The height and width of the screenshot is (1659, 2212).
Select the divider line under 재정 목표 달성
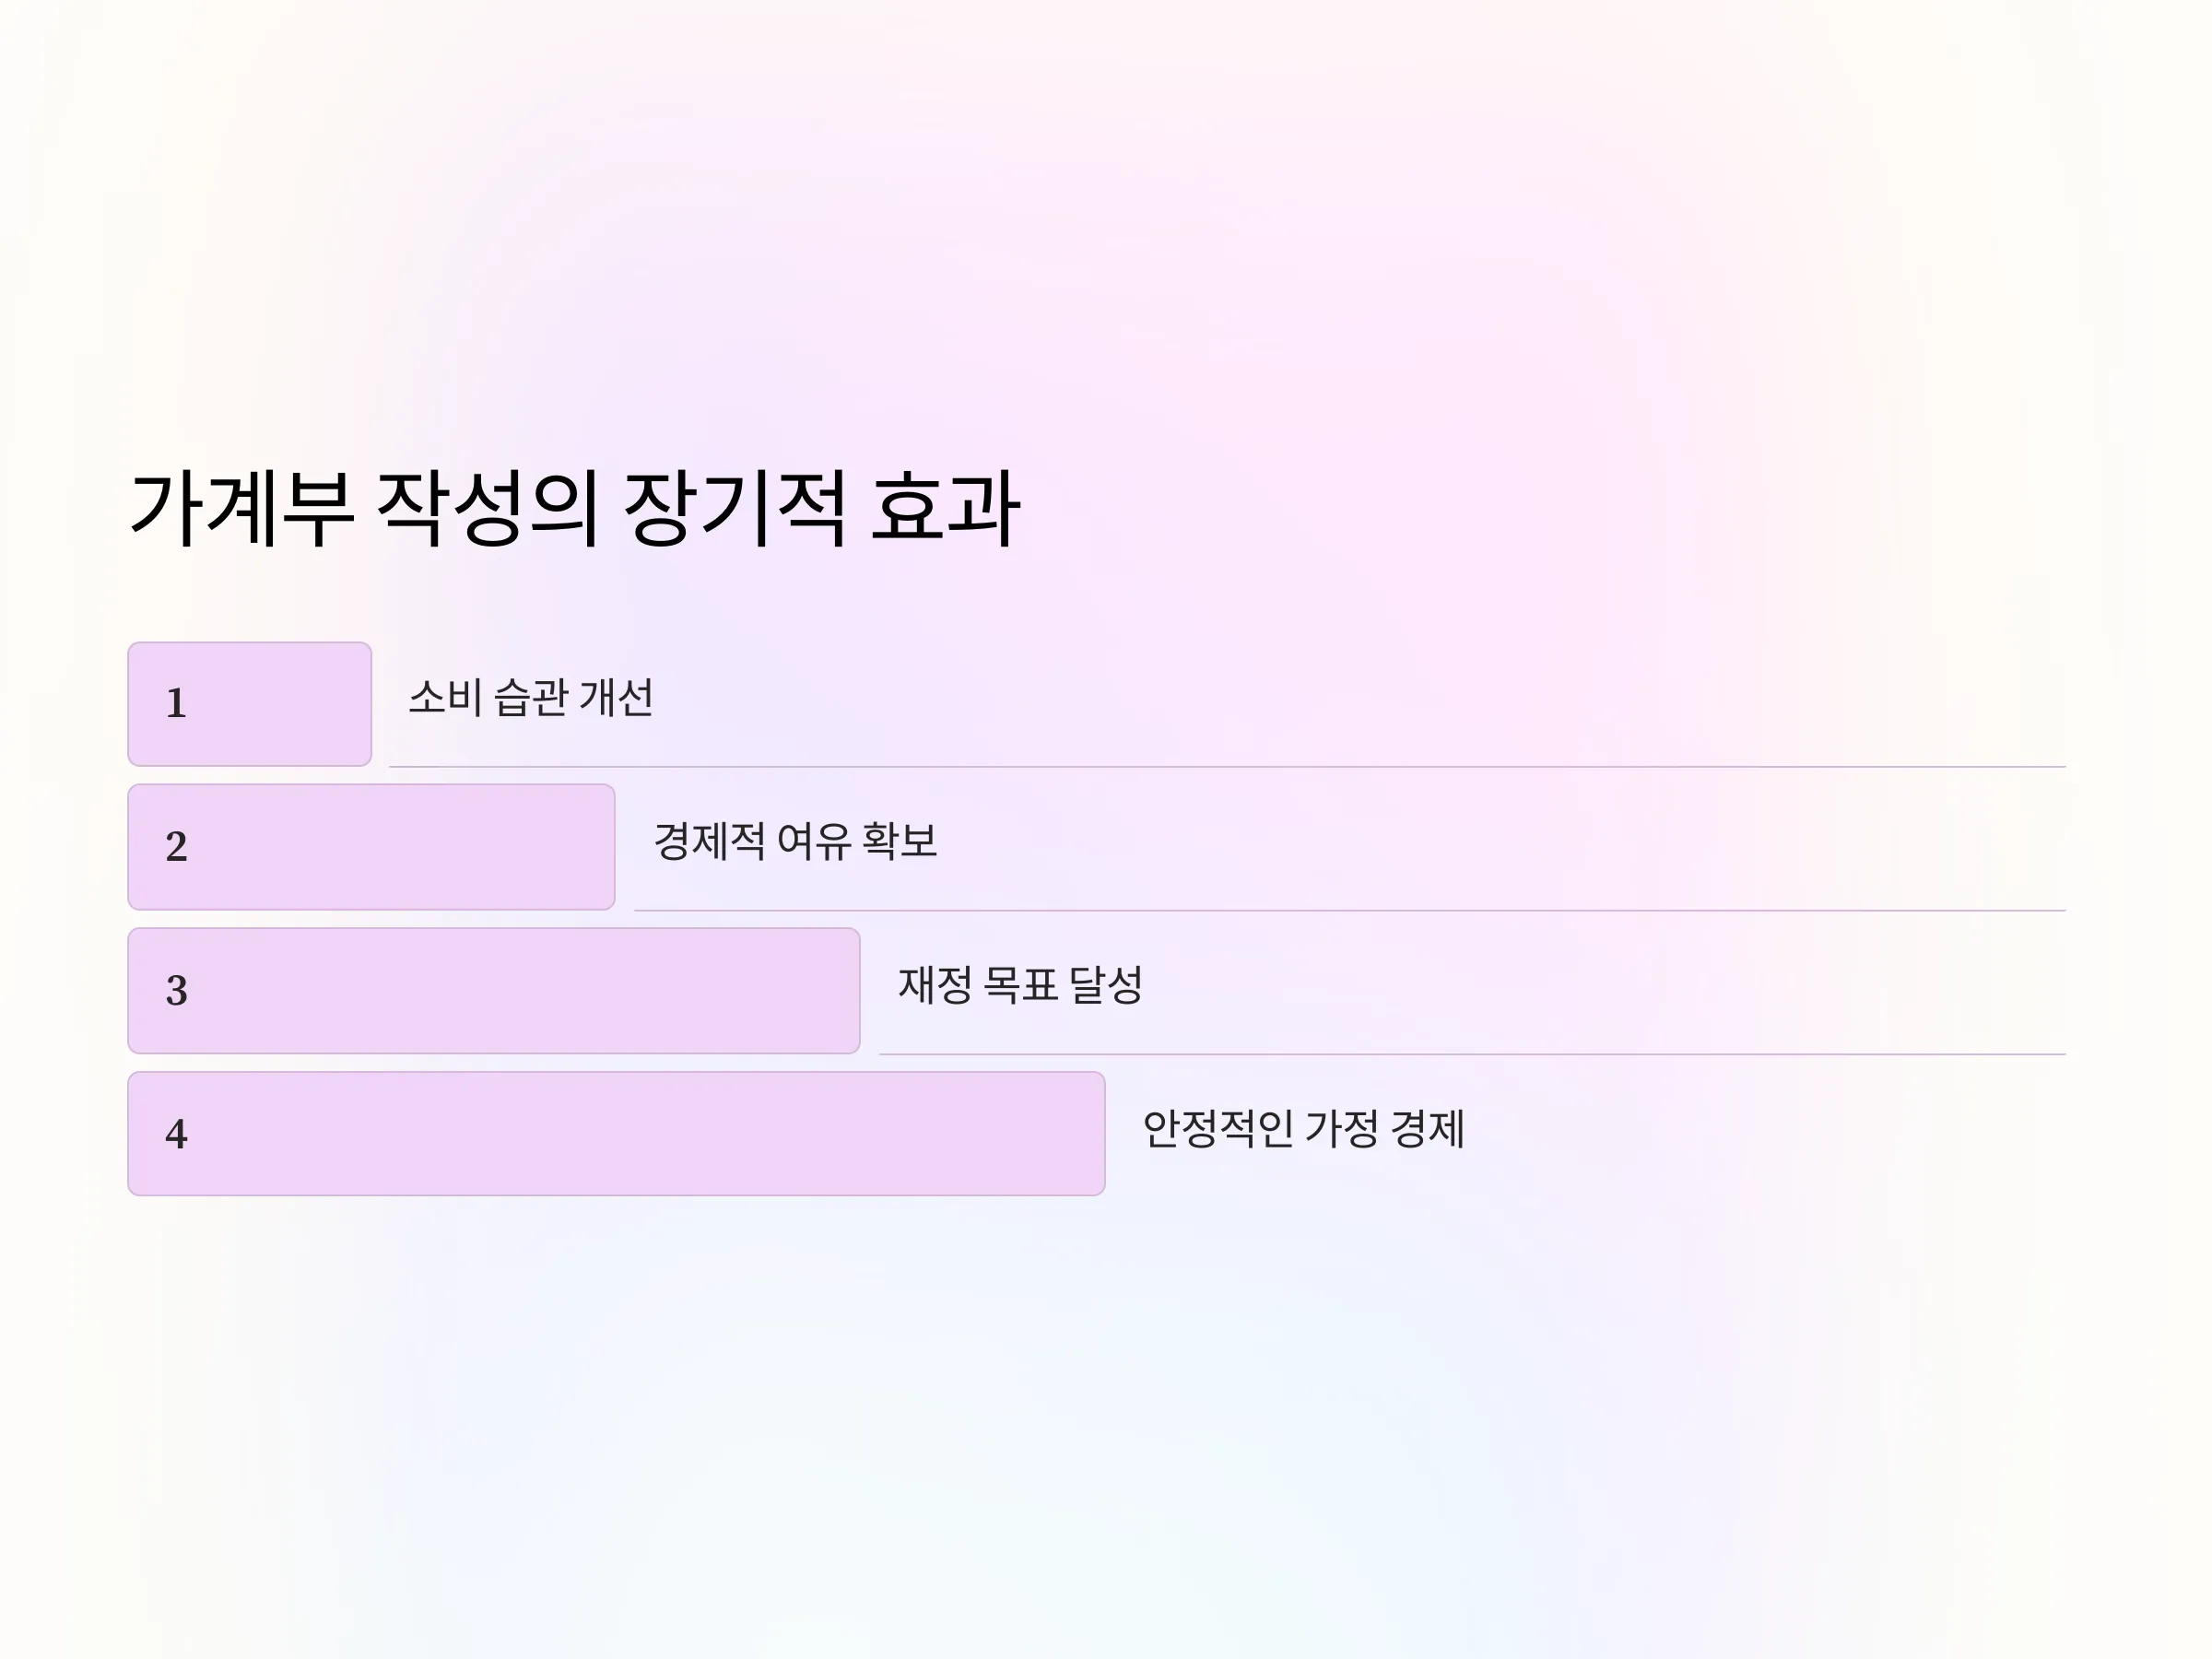[1472, 1054]
